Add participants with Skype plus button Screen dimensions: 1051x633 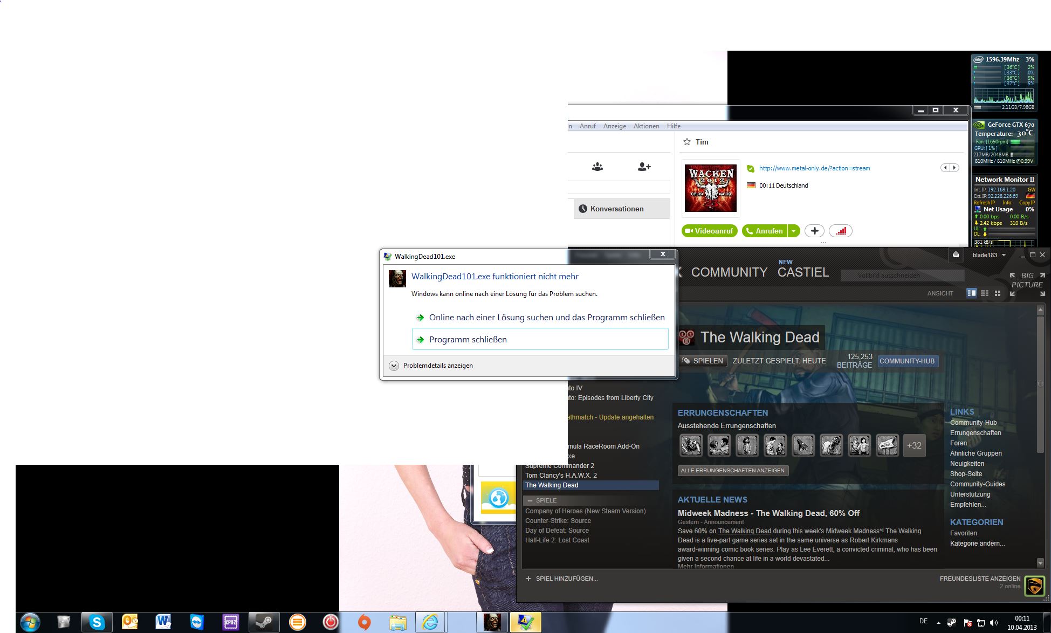pos(814,231)
